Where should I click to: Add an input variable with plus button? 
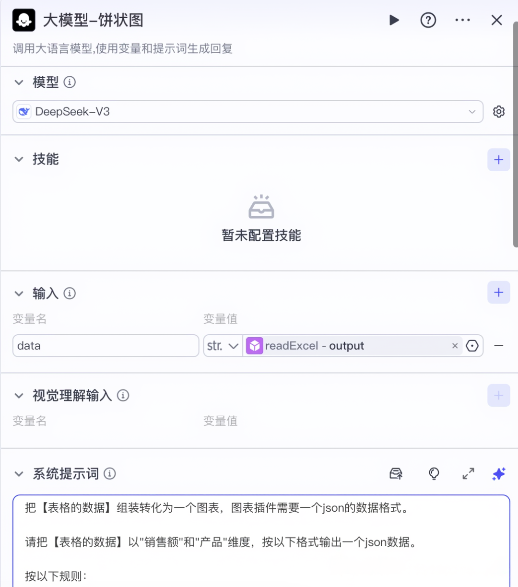point(499,292)
